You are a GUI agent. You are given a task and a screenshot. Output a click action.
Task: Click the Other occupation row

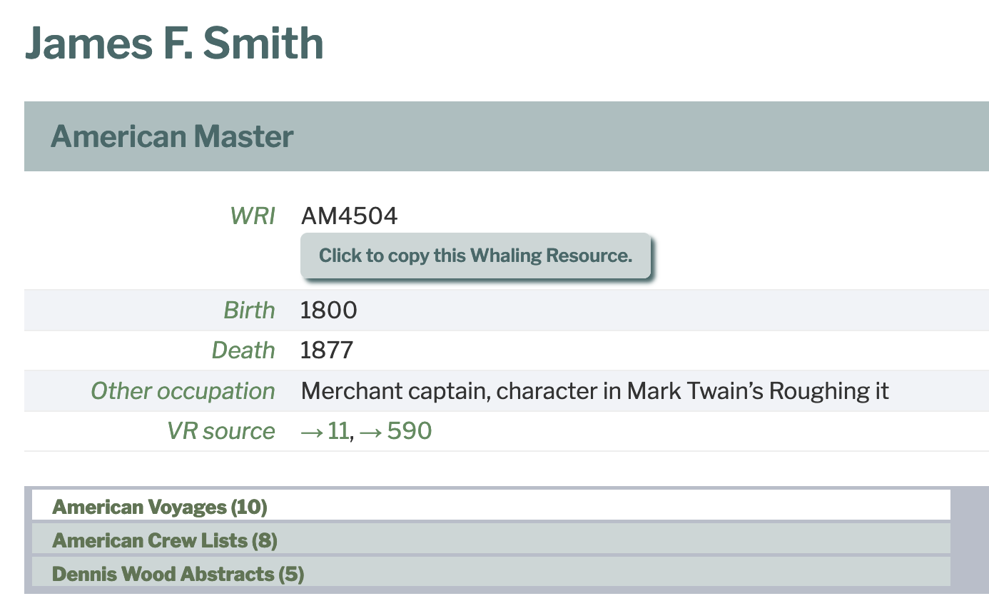183,391
